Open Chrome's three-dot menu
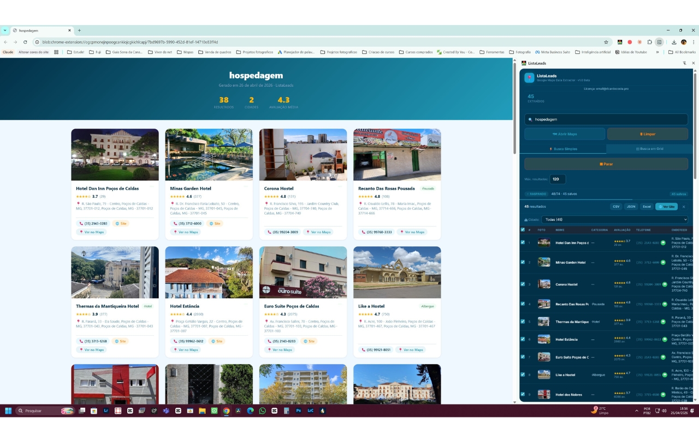This screenshot has height=436, width=699. [x=692, y=42]
